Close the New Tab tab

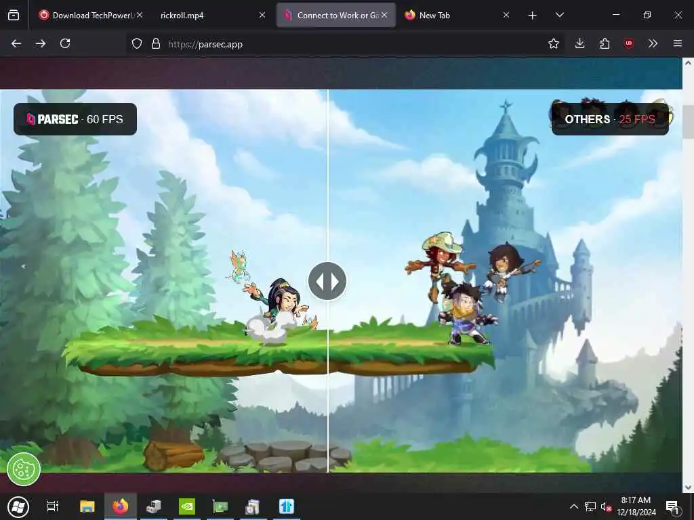click(x=506, y=15)
